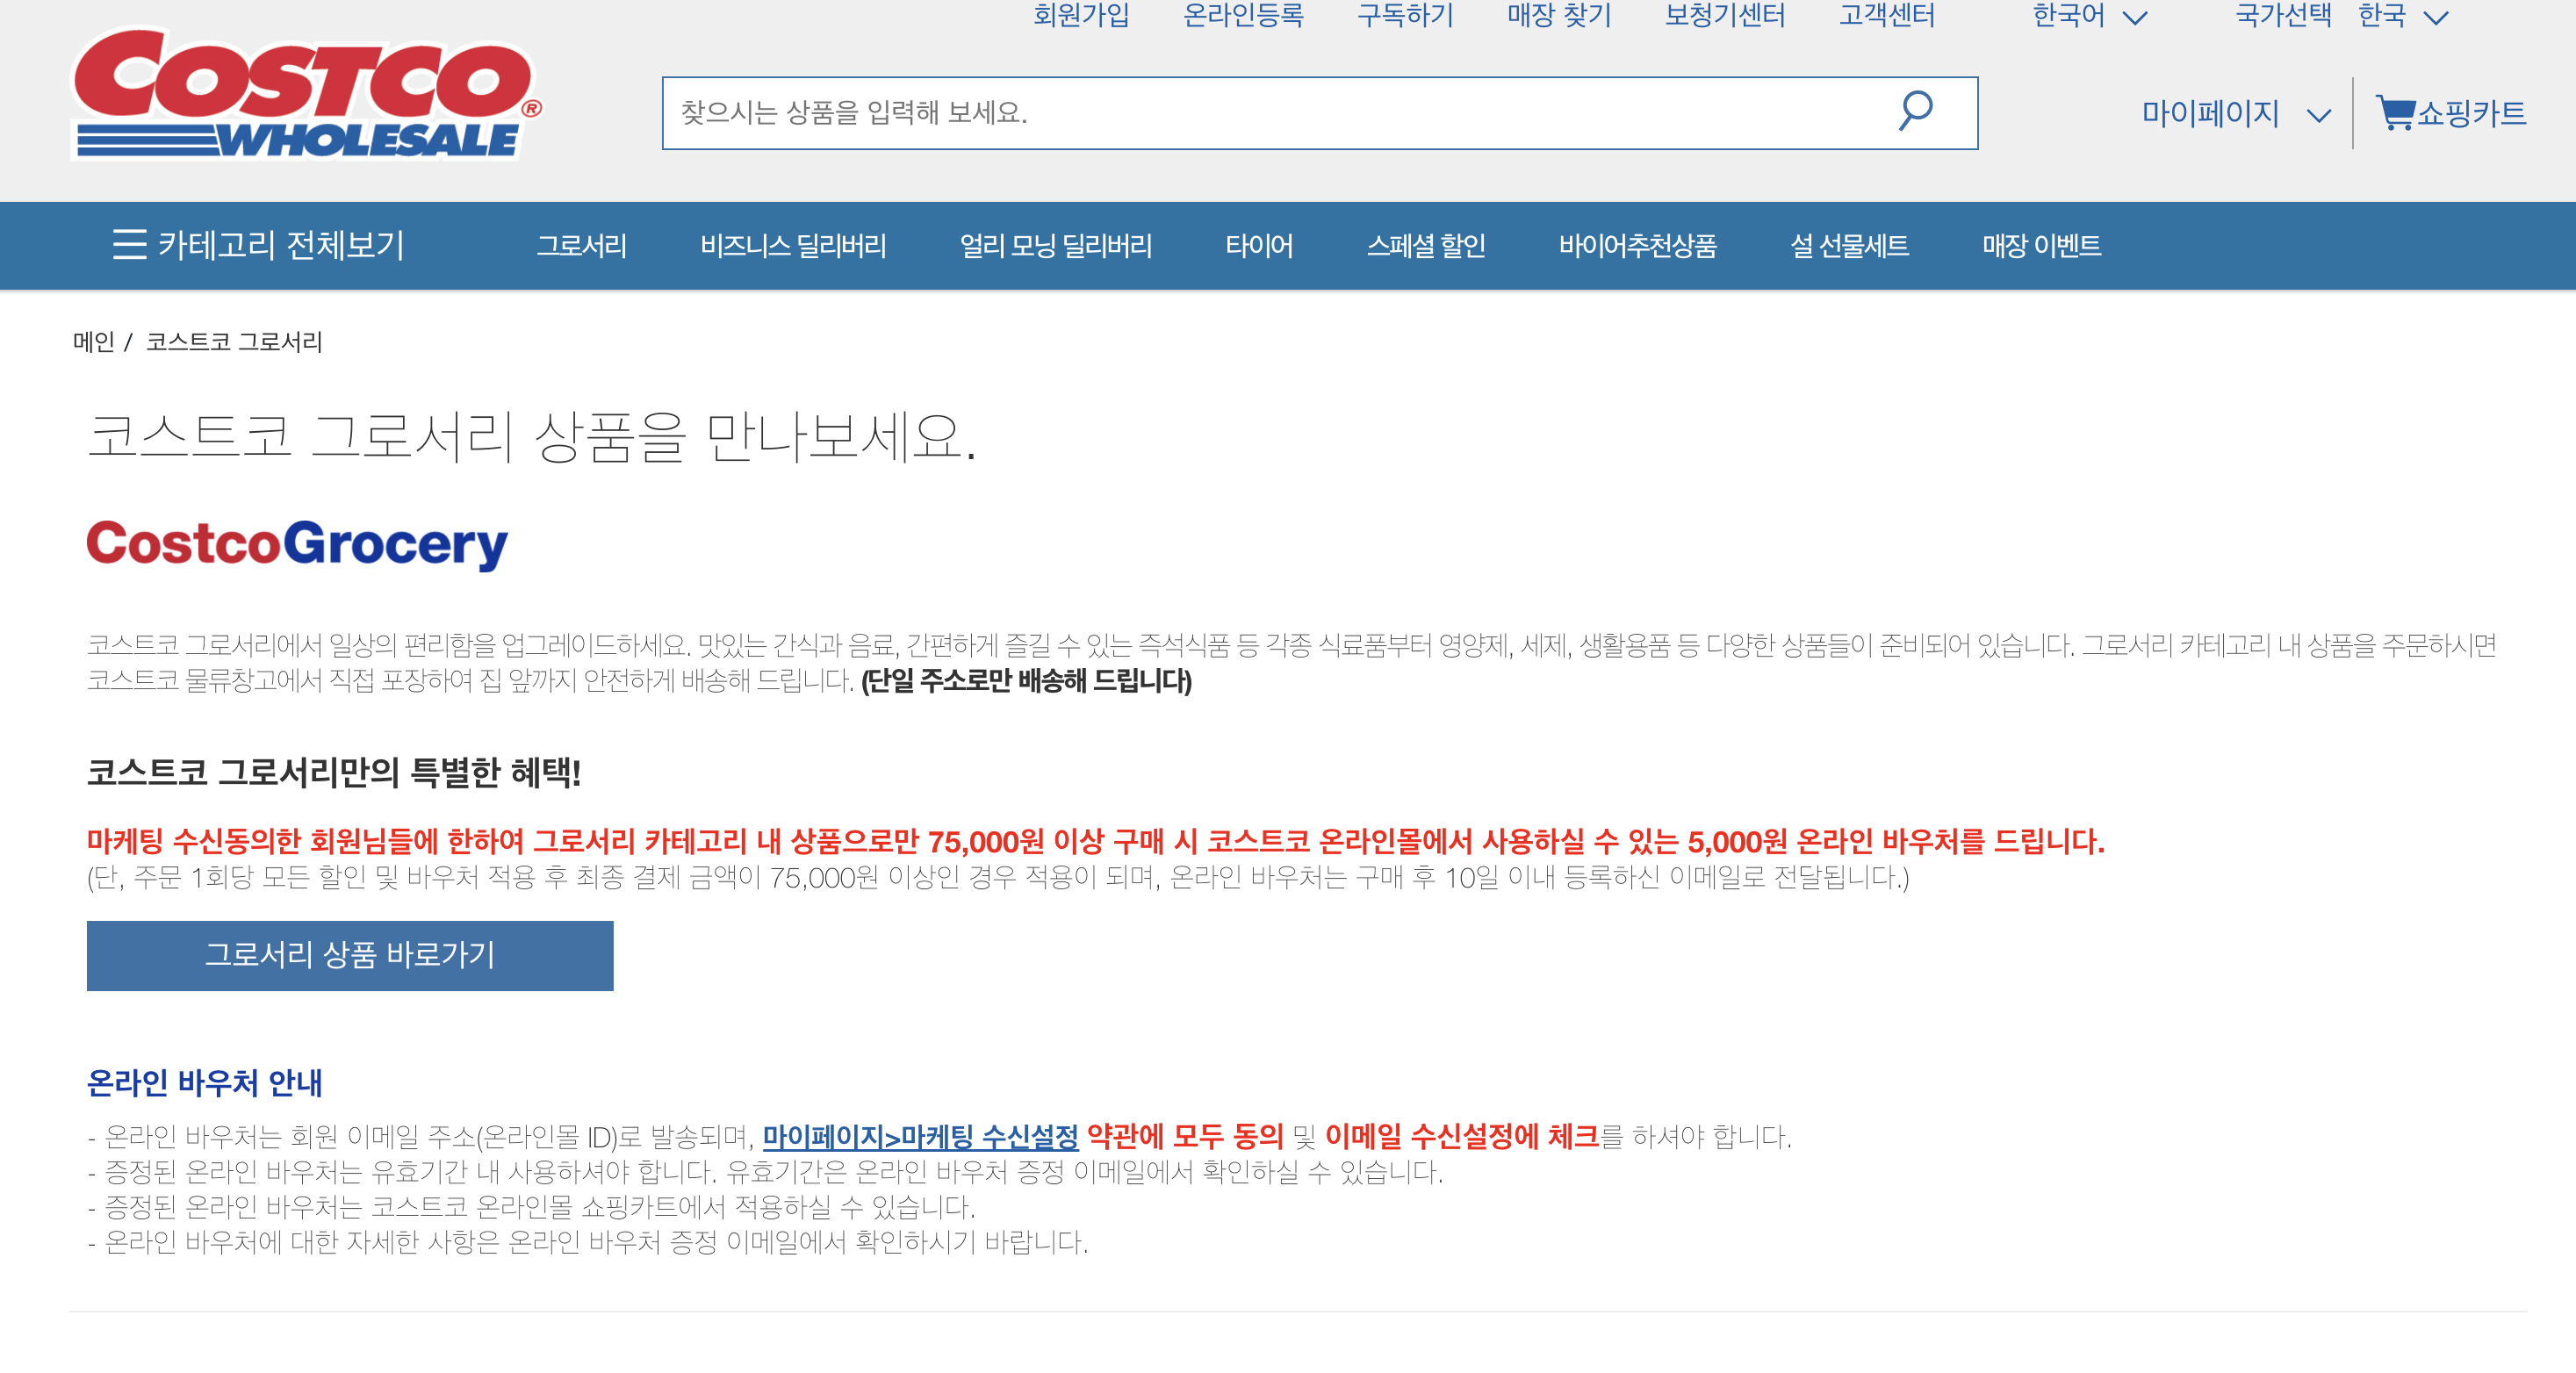Click line 온라인 바우처에 대한 자세한 사항은

click(588, 1242)
